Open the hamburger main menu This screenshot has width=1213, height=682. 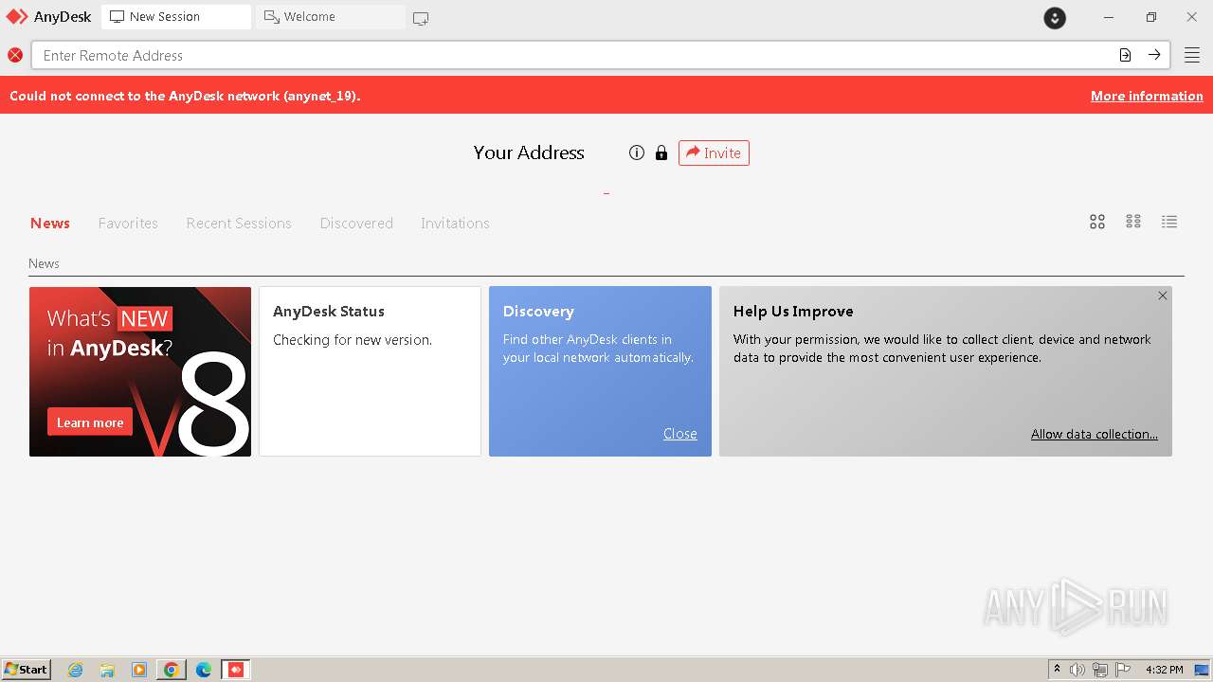(1192, 55)
